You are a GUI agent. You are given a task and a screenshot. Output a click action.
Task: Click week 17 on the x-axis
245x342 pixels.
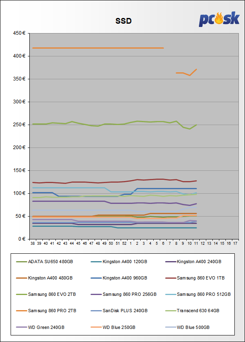235,244
